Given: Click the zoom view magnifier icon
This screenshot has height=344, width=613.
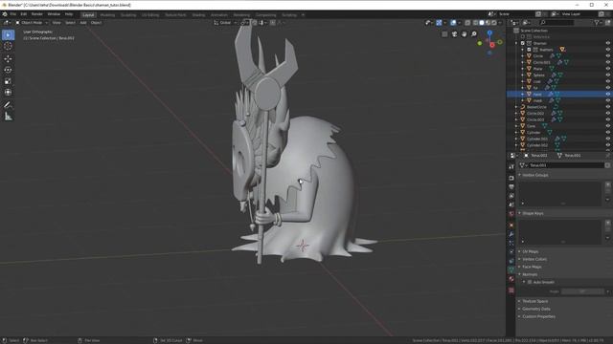Looking at the screenshot, I should (474, 34).
